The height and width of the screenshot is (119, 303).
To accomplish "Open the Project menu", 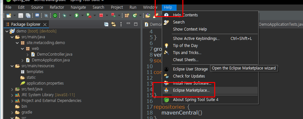I will click(x=117, y=7).
